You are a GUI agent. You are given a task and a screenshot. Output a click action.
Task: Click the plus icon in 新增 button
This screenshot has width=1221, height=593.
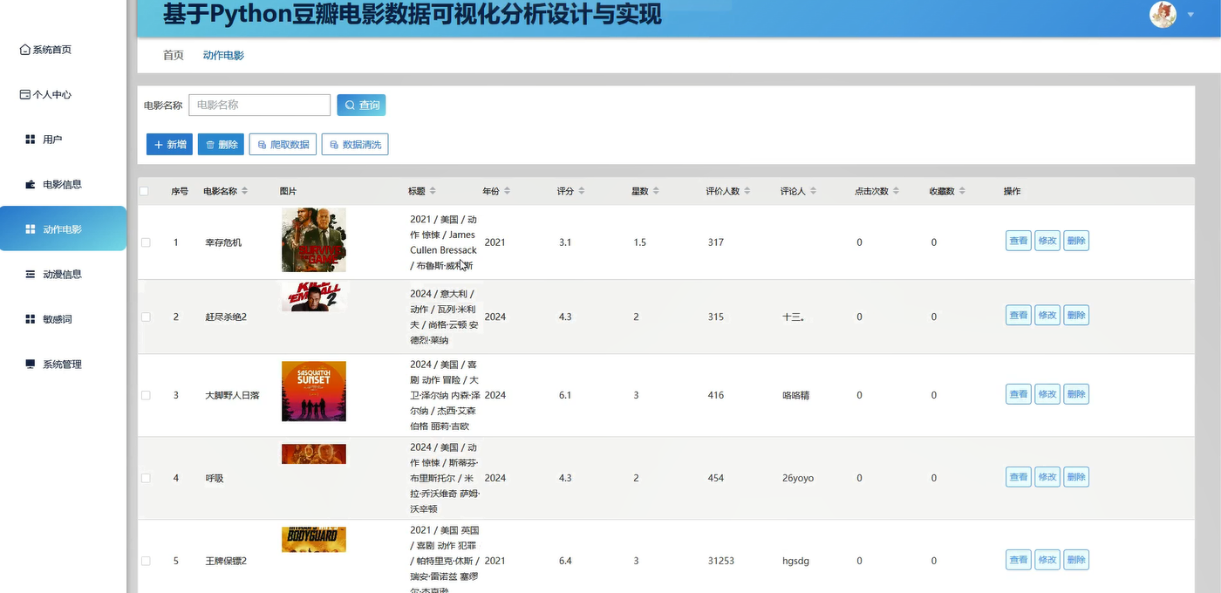click(x=158, y=145)
